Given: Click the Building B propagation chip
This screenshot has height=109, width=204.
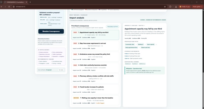Looking at the screenshot, I should coord(140,44).
